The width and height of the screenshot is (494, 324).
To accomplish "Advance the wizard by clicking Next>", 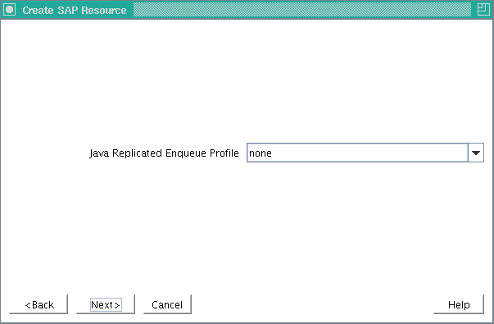I will pyautogui.click(x=106, y=304).
